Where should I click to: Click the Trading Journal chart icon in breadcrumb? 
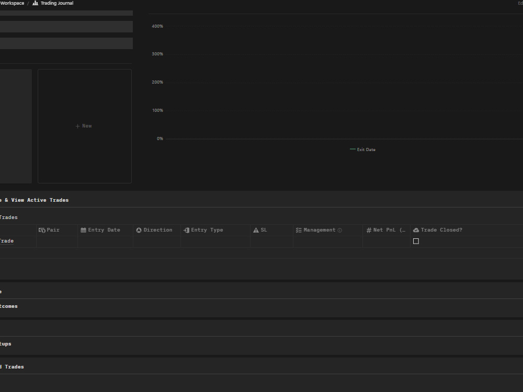point(35,3)
